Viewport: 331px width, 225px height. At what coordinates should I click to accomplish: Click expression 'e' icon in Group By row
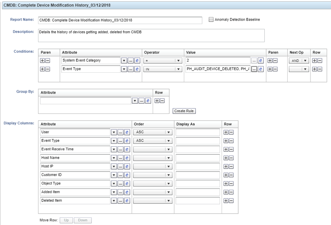click(148, 101)
